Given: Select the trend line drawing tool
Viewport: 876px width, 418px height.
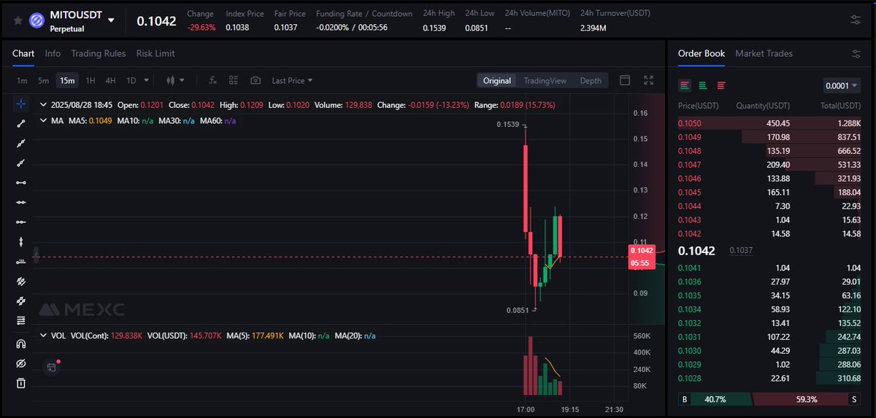Looking at the screenshot, I should click(21, 124).
